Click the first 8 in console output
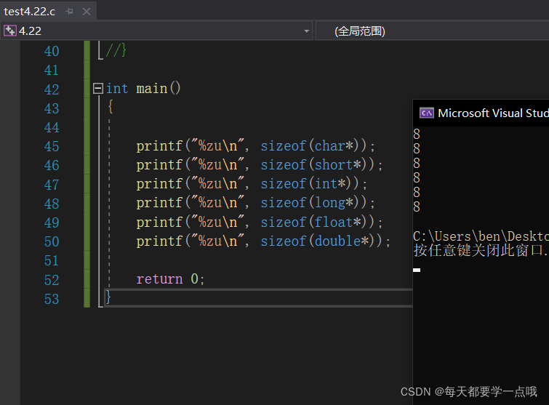Image resolution: width=549 pixels, height=405 pixels. pyautogui.click(x=417, y=134)
